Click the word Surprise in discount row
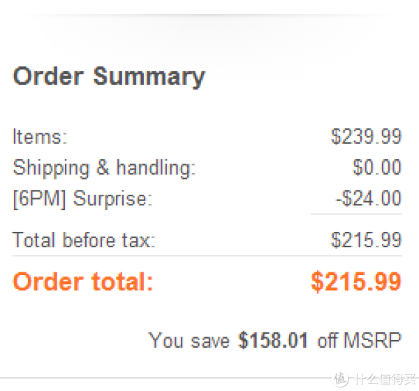 coord(112,198)
